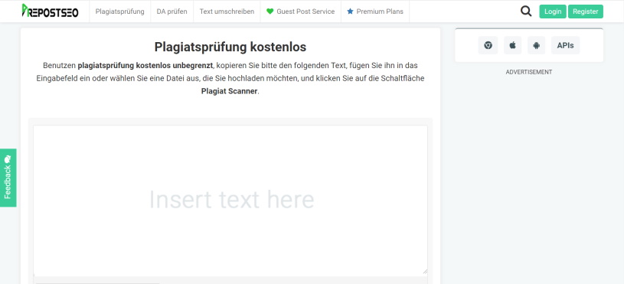Open DA prüfen menu item
The height and width of the screenshot is (284, 624).
[x=172, y=11]
